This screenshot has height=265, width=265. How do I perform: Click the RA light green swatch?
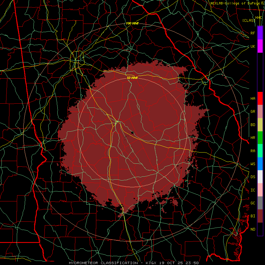(260, 151)
